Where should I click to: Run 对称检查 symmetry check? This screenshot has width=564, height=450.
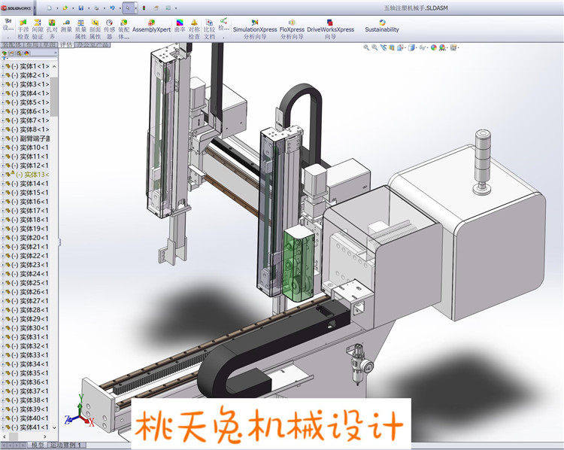(194, 29)
